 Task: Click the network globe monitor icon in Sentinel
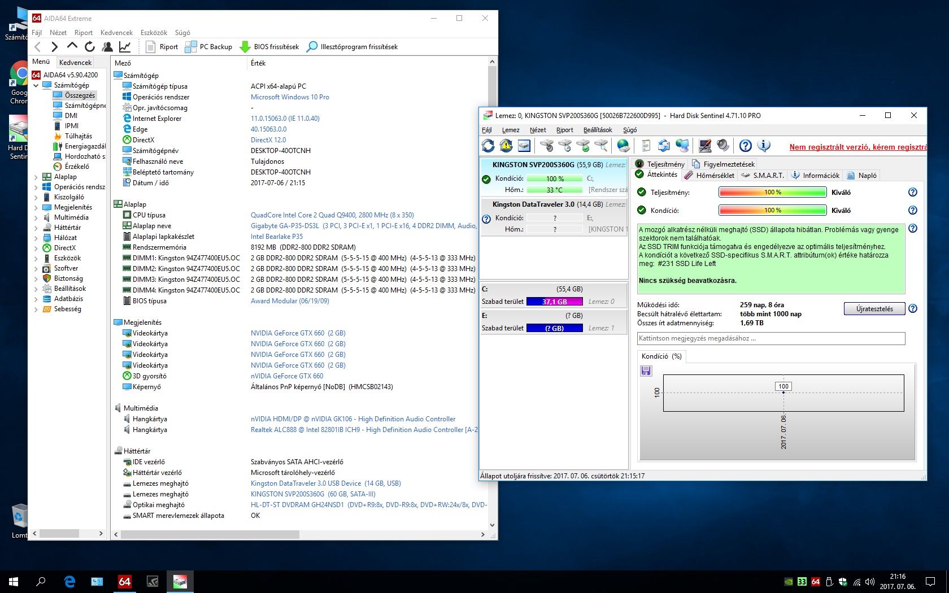(682, 146)
